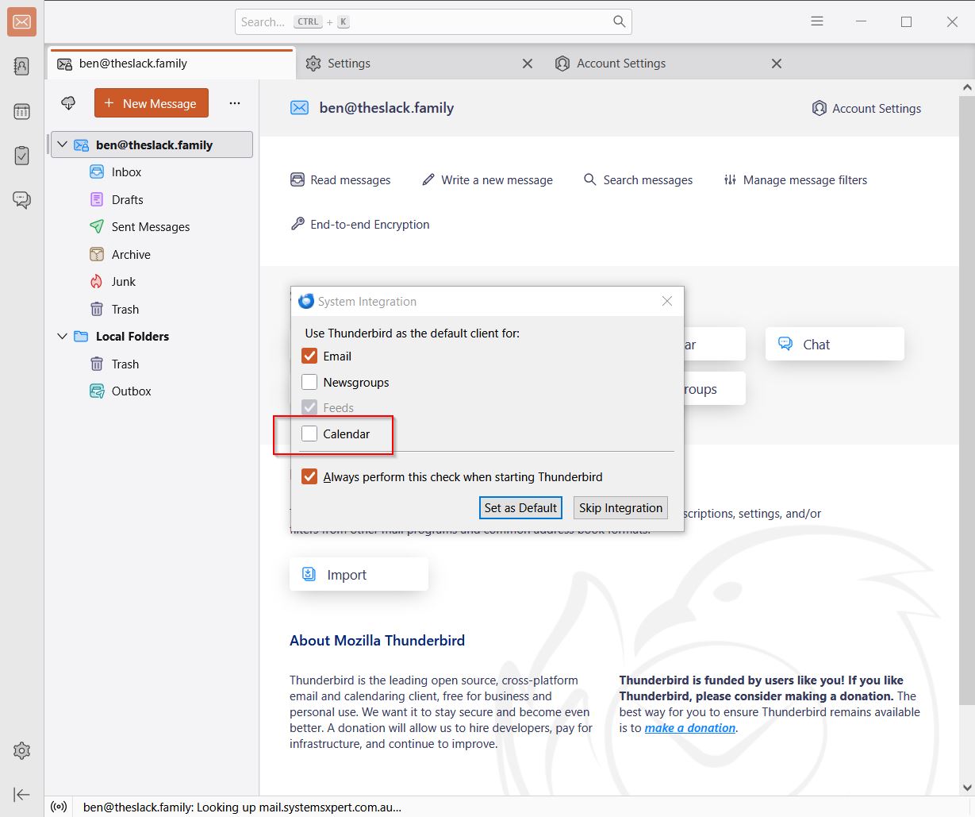Click the Get Messages cloud icon

tap(69, 103)
